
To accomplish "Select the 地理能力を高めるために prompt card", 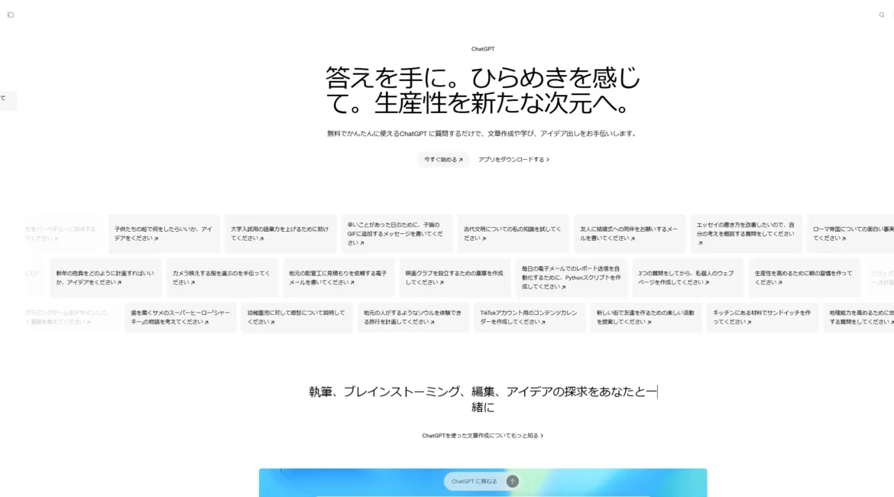I will tap(859, 317).
